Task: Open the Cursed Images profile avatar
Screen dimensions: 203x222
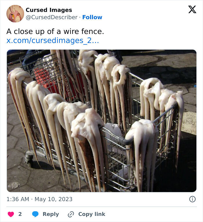Action: (15, 14)
